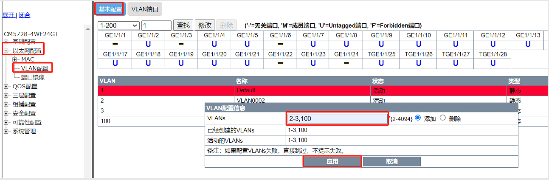Toggle GE1/1/22 port membership icon
Viewport: 549px width, 180px height.
[x=280, y=63]
